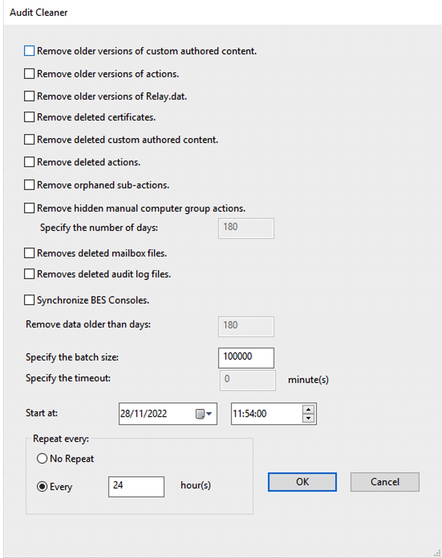The image size is (442, 558).
Task: Click the Audit Cleaner title text
Action: point(39,12)
